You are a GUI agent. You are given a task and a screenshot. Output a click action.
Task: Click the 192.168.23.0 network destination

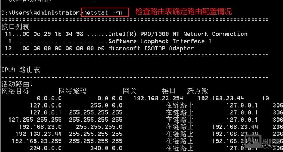(40, 127)
